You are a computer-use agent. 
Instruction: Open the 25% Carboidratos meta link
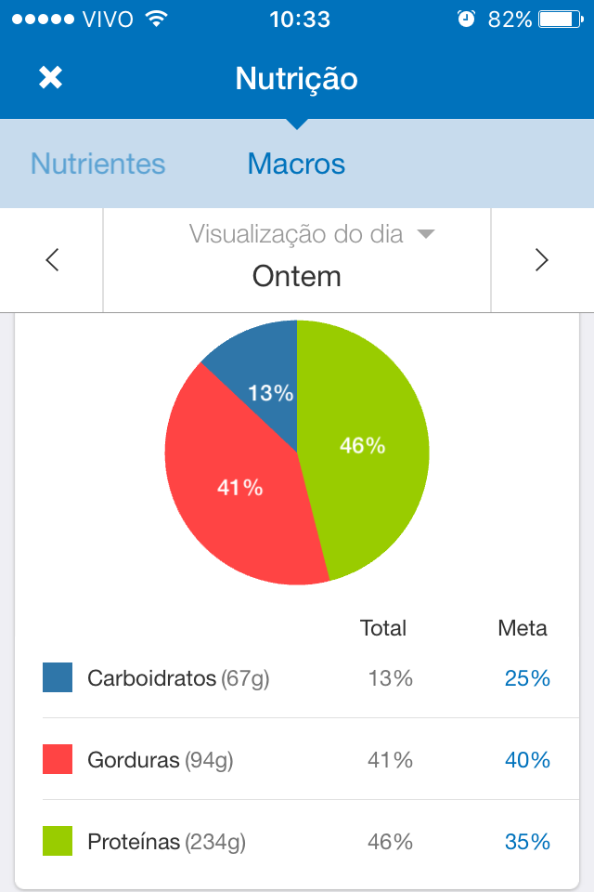click(x=527, y=678)
